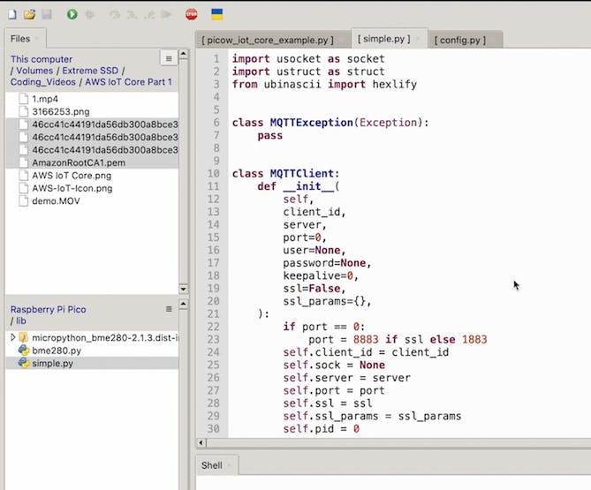Switch to the config.py tab

pyautogui.click(x=459, y=40)
